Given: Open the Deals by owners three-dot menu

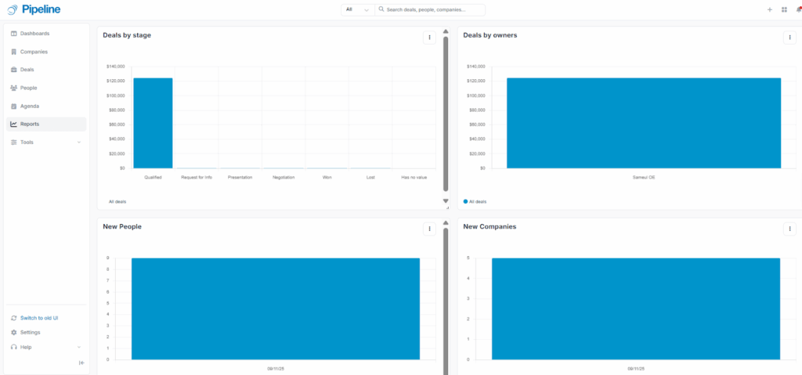Looking at the screenshot, I should click(x=789, y=38).
